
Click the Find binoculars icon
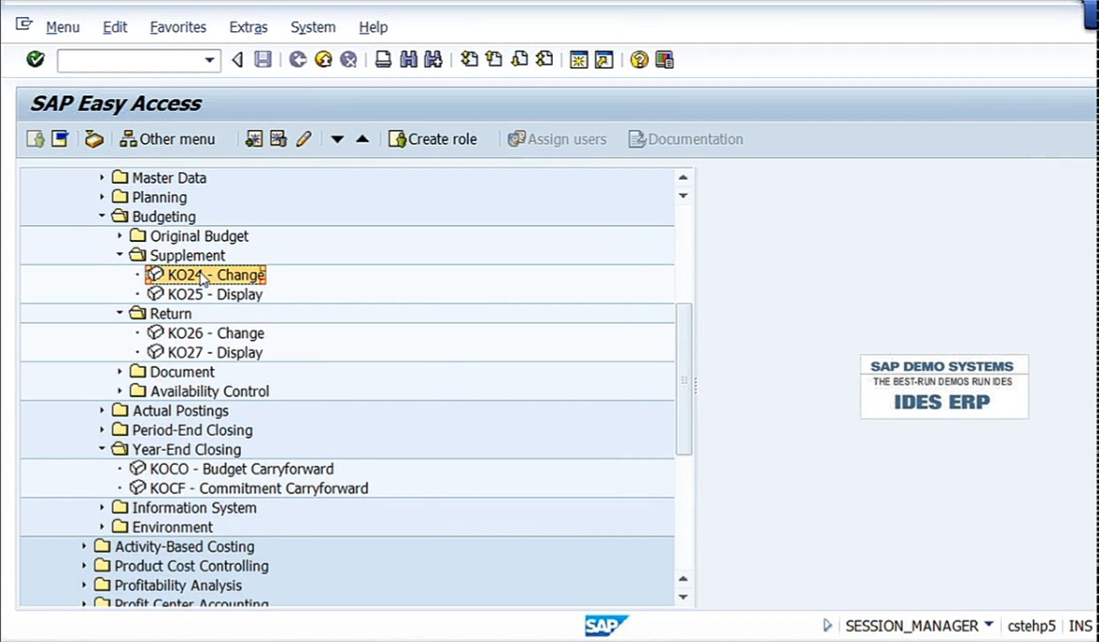pos(408,59)
